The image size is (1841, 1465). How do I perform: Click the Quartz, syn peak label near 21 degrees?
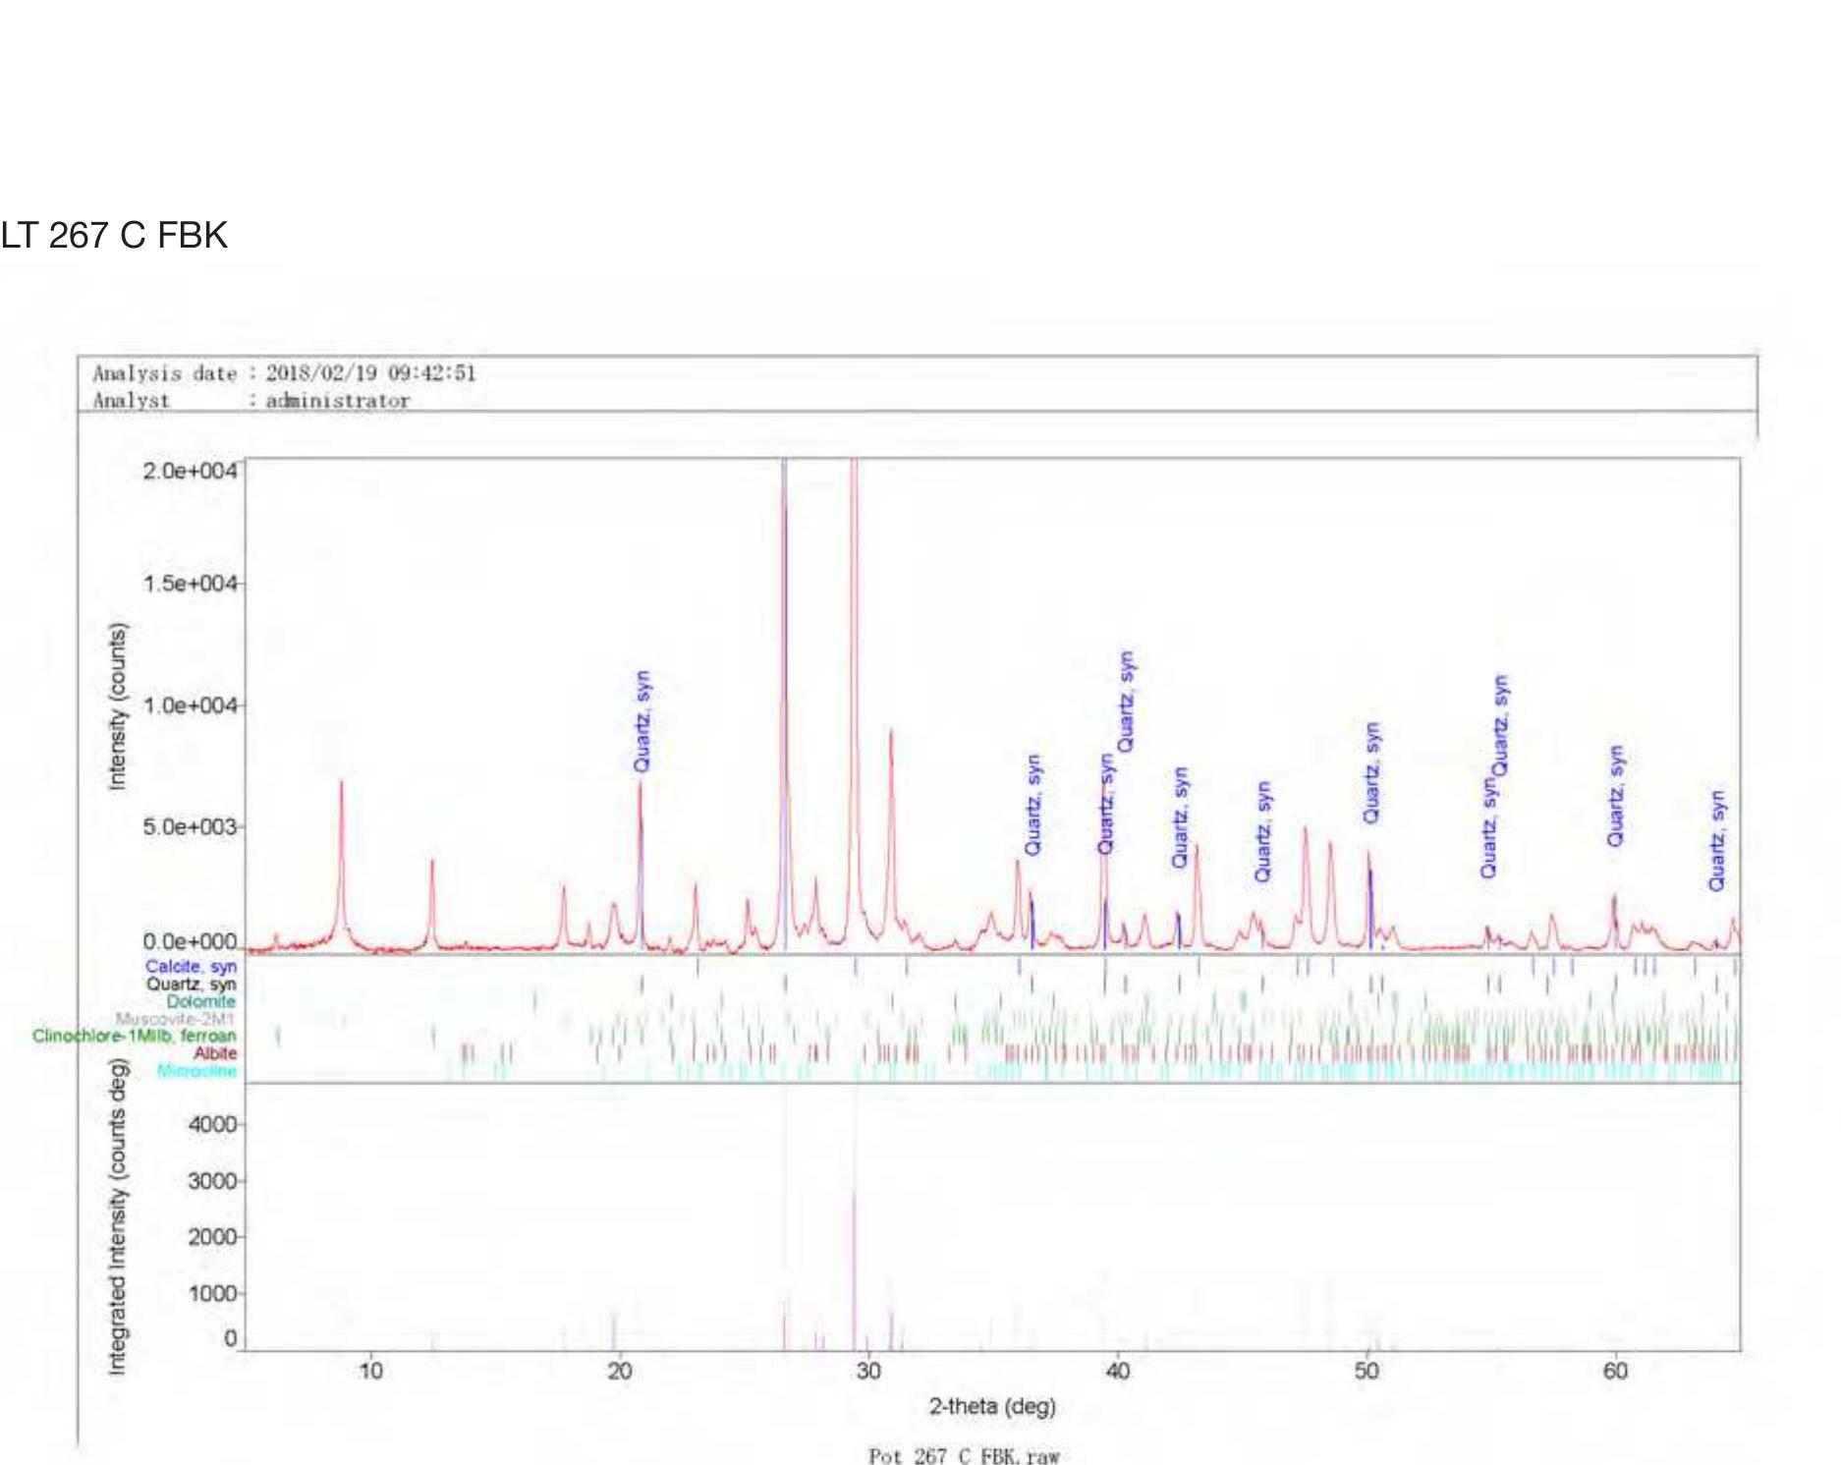click(x=642, y=721)
